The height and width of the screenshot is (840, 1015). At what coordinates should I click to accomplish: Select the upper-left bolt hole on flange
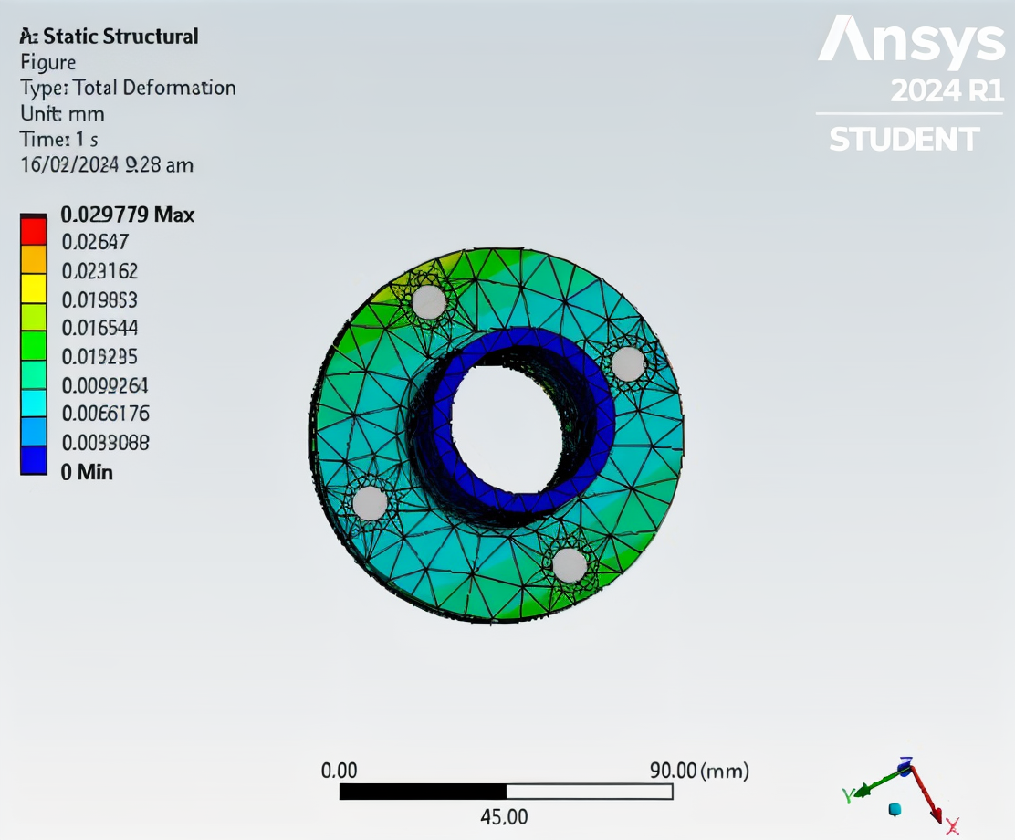[x=429, y=301]
